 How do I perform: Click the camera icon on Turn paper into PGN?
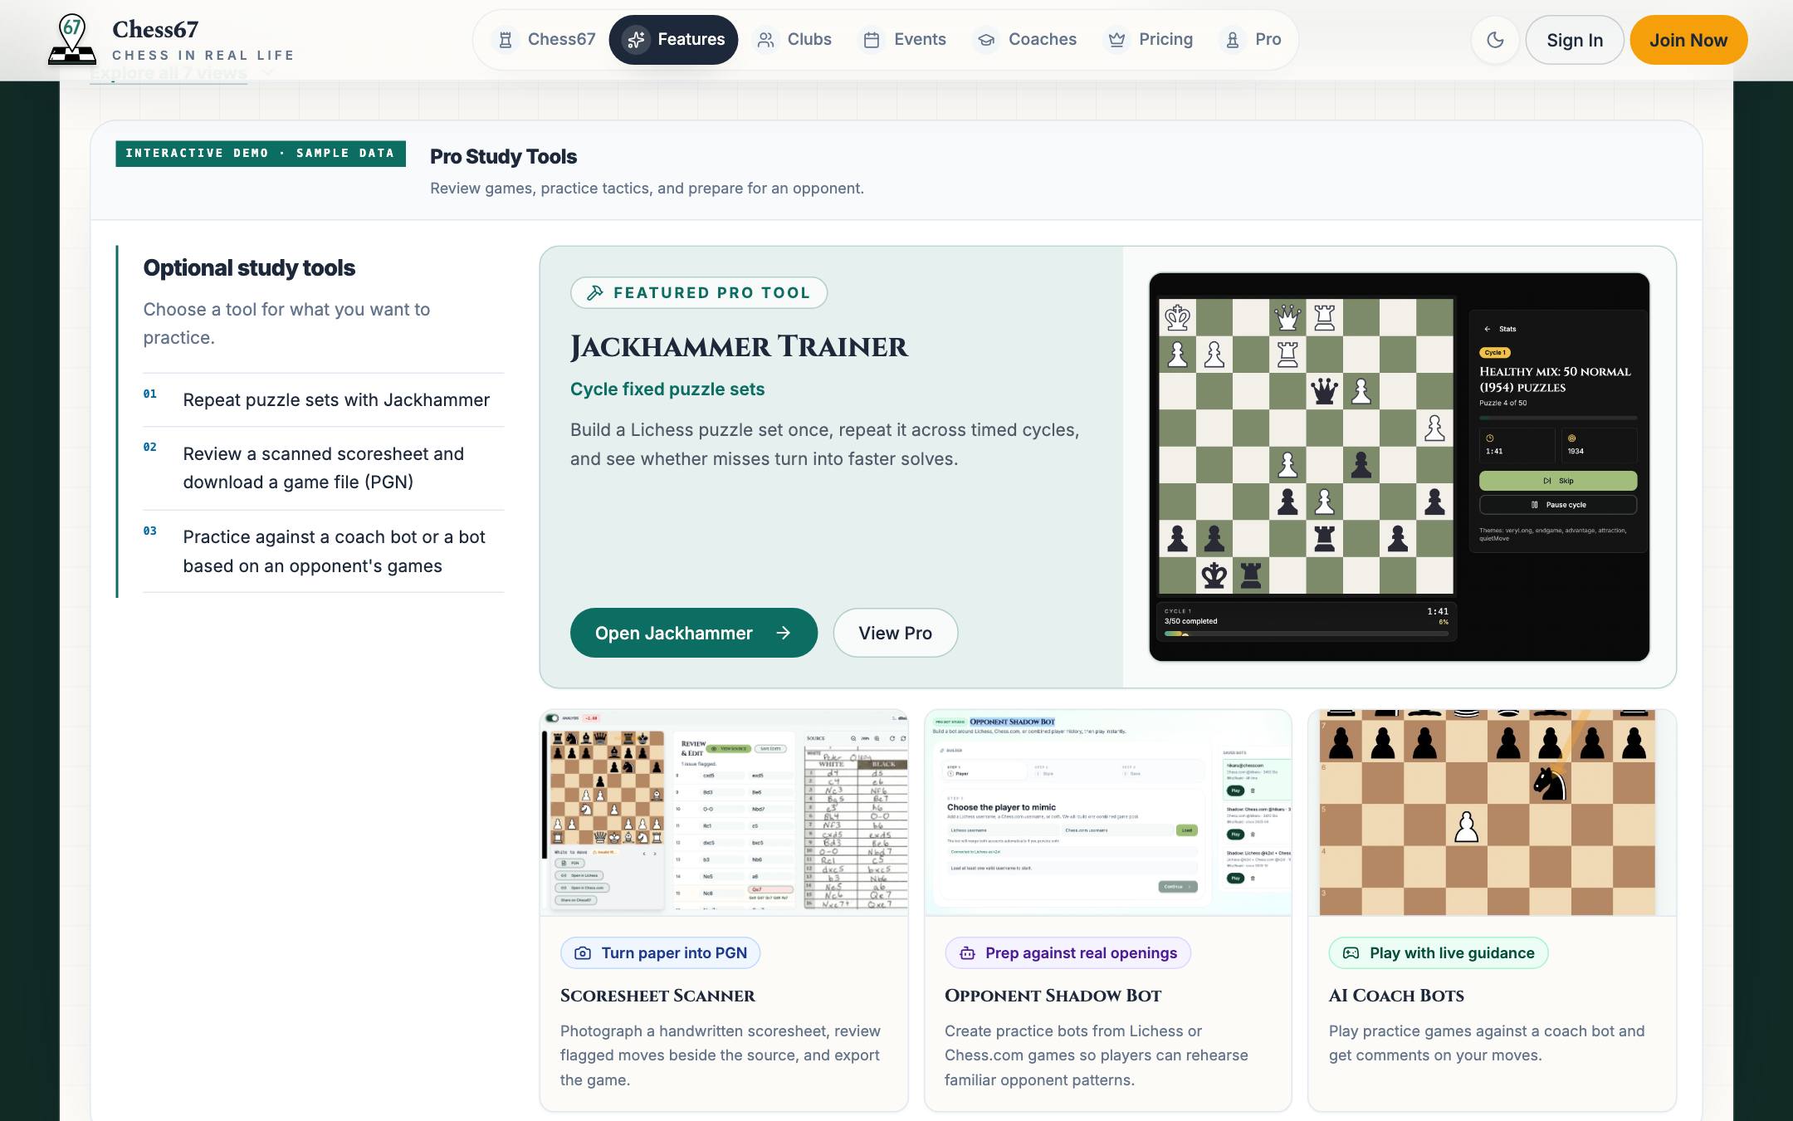coord(583,953)
